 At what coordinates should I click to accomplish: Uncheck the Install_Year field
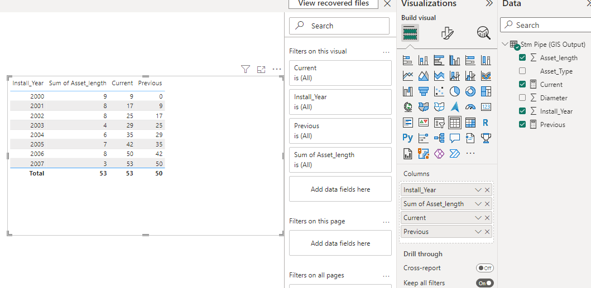(x=522, y=111)
